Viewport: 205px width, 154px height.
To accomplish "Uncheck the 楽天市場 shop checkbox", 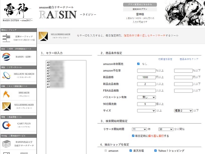I will click(x=131, y=150).
